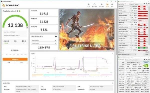
Task: Open the benchmarks icon in 3DMark nav
Action: point(94,4)
